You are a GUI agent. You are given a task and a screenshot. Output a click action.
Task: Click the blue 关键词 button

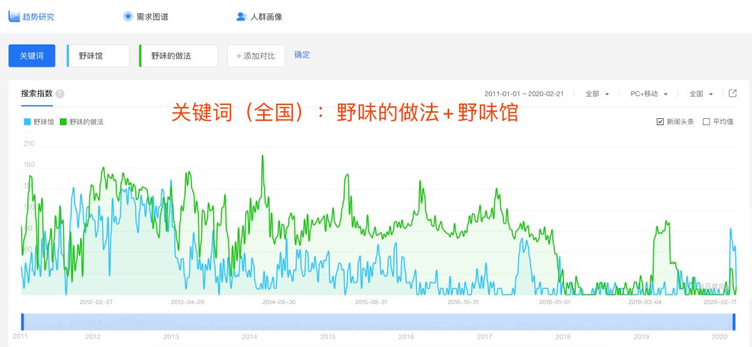[x=31, y=56]
